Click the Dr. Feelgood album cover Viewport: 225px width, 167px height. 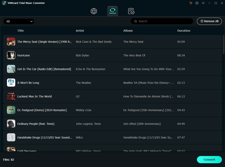pos(11,110)
